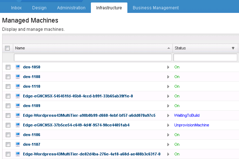Click the machine icon beside Edge-Wordpress43MultiTier-a98b0b99
The width and height of the screenshot is (239, 159).
pyautogui.click(x=18, y=115)
